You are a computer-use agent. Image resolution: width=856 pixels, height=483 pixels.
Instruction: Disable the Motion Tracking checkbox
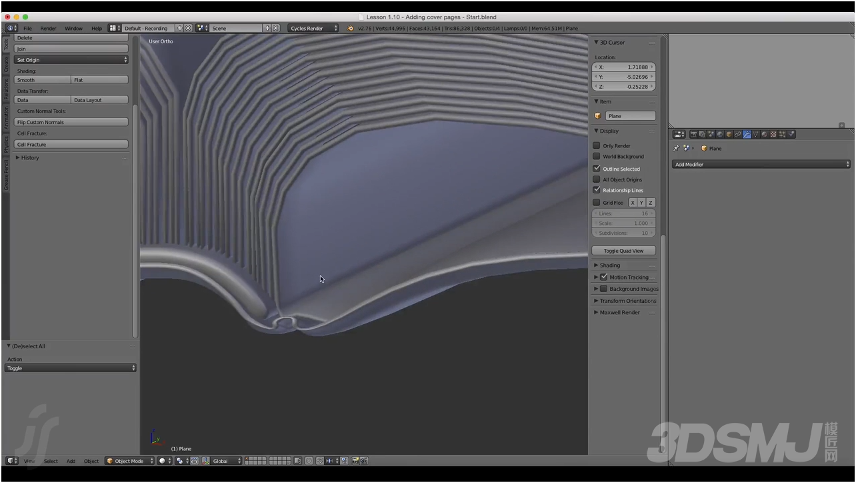click(x=604, y=277)
